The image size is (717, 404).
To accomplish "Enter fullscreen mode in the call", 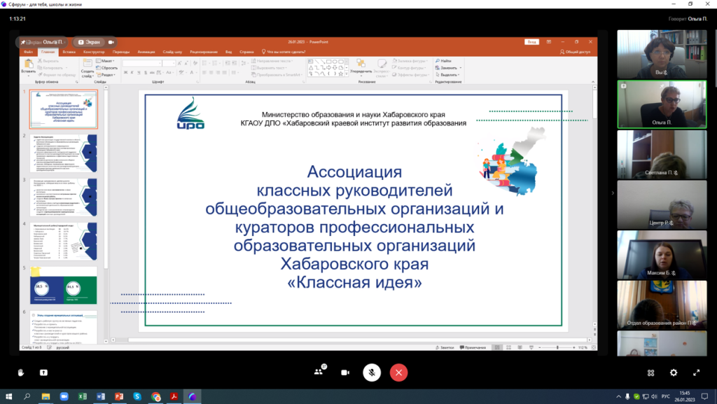I will tap(697, 373).
